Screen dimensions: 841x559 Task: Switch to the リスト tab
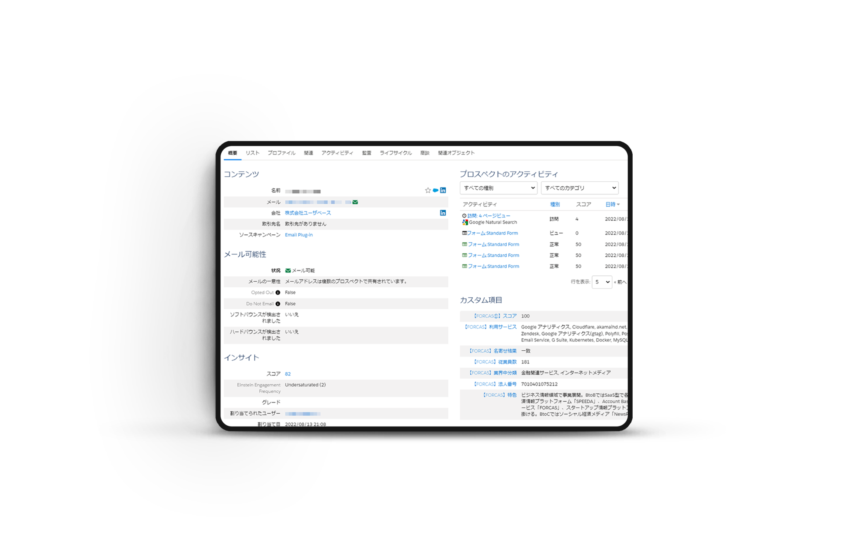point(252,153)
